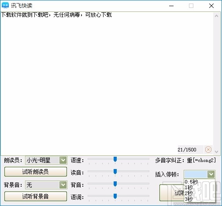Viewport: 222px width, 206px height.
Task: Click the 语速 speed slider thumb
Action: click(x=115, y=159)
